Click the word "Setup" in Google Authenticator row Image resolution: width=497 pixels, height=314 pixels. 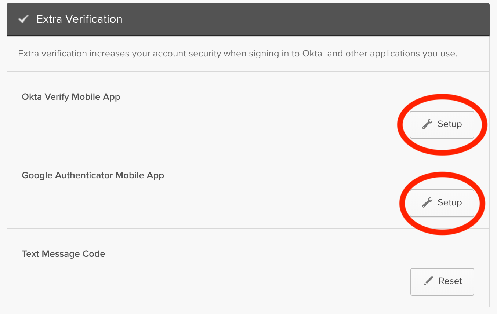point(450,203)
